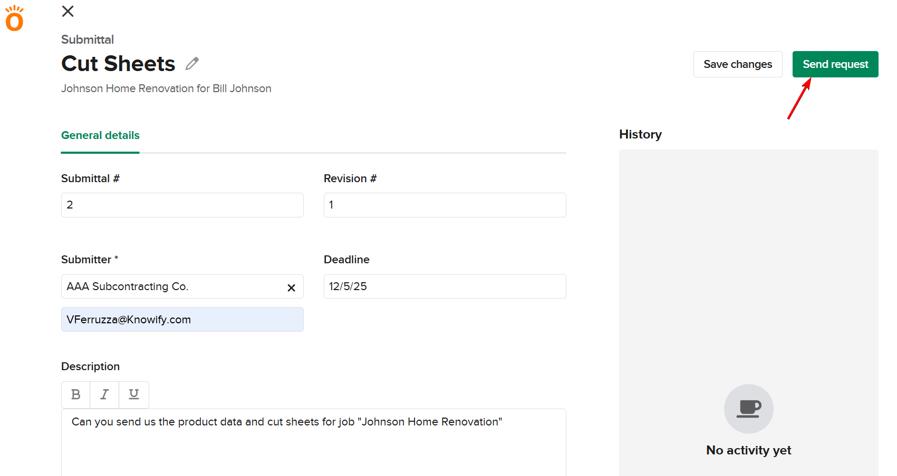This screenshot has height=476, width=897.
Task: Click the Johnson Home Renovation subtitle
Action: coord(166,88)
